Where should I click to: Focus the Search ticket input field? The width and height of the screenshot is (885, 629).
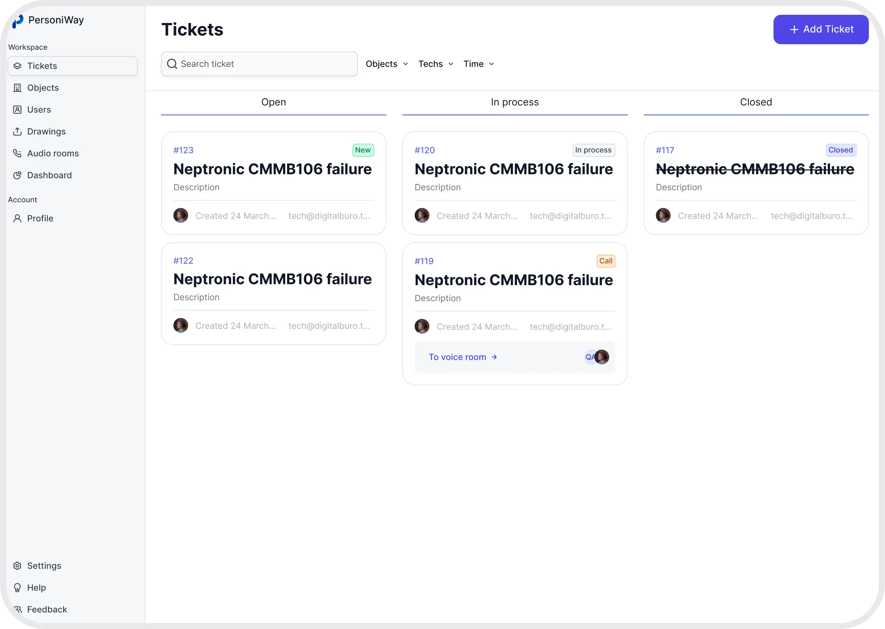(x=259, y=64)
